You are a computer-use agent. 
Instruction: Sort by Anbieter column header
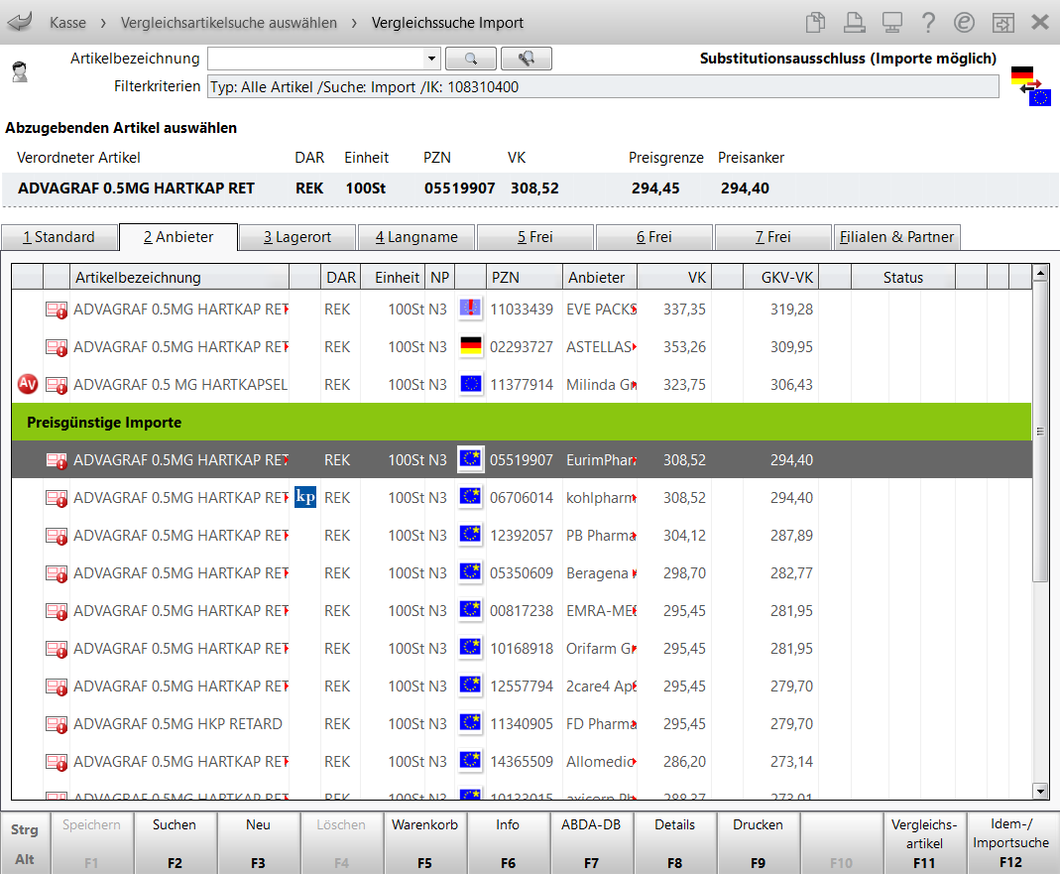click(599, 278)
